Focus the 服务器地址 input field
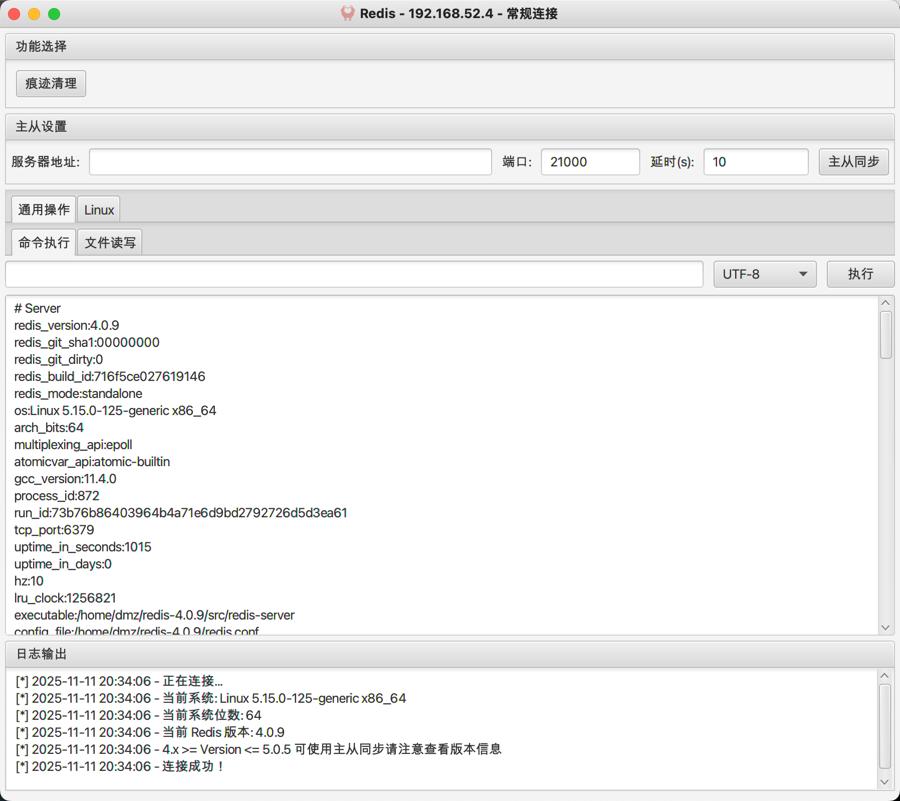The width and height of the screenshot is (900, 801). click(290, 162)
